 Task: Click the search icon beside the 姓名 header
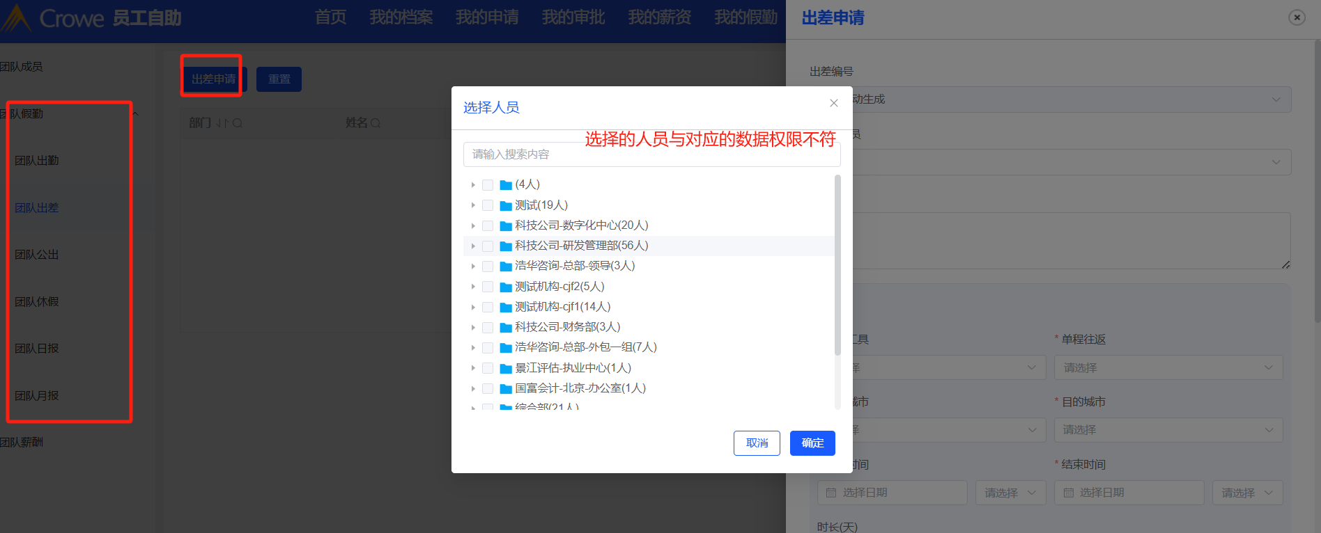click(x=376, y=123)
